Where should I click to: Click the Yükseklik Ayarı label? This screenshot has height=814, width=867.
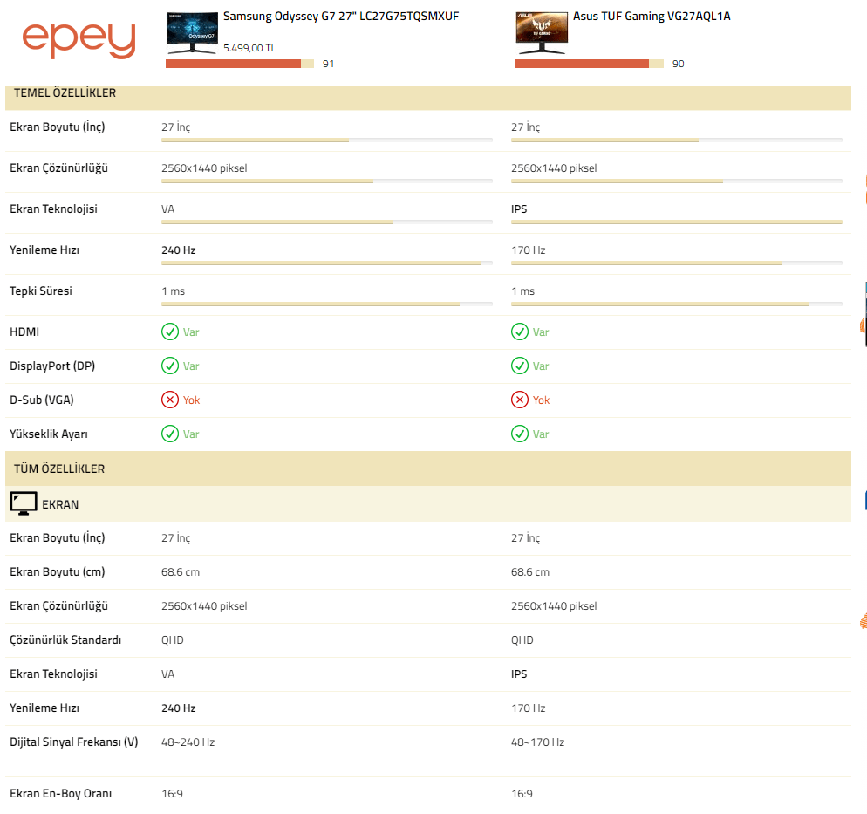pos(49,434)
